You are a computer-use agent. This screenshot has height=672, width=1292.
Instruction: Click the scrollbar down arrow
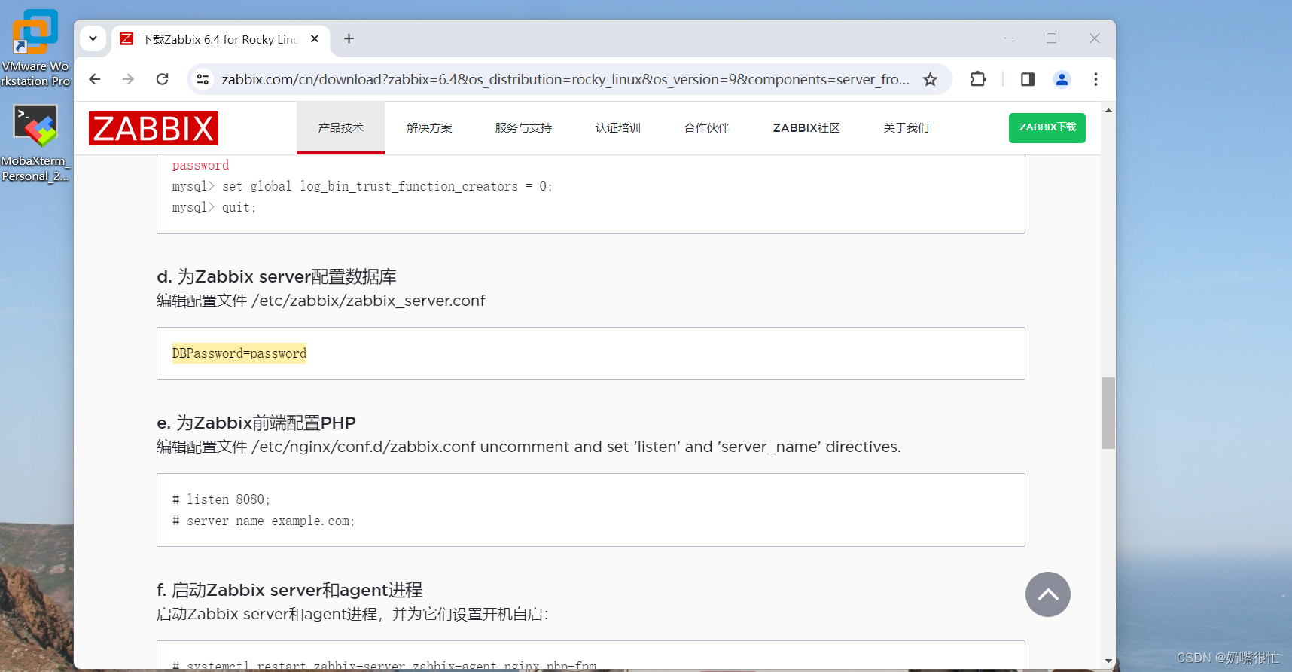point(1108,661)
